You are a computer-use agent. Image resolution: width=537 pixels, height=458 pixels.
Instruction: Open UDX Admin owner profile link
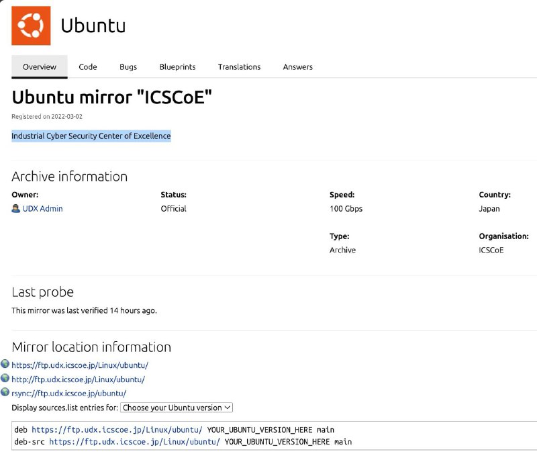43,209
